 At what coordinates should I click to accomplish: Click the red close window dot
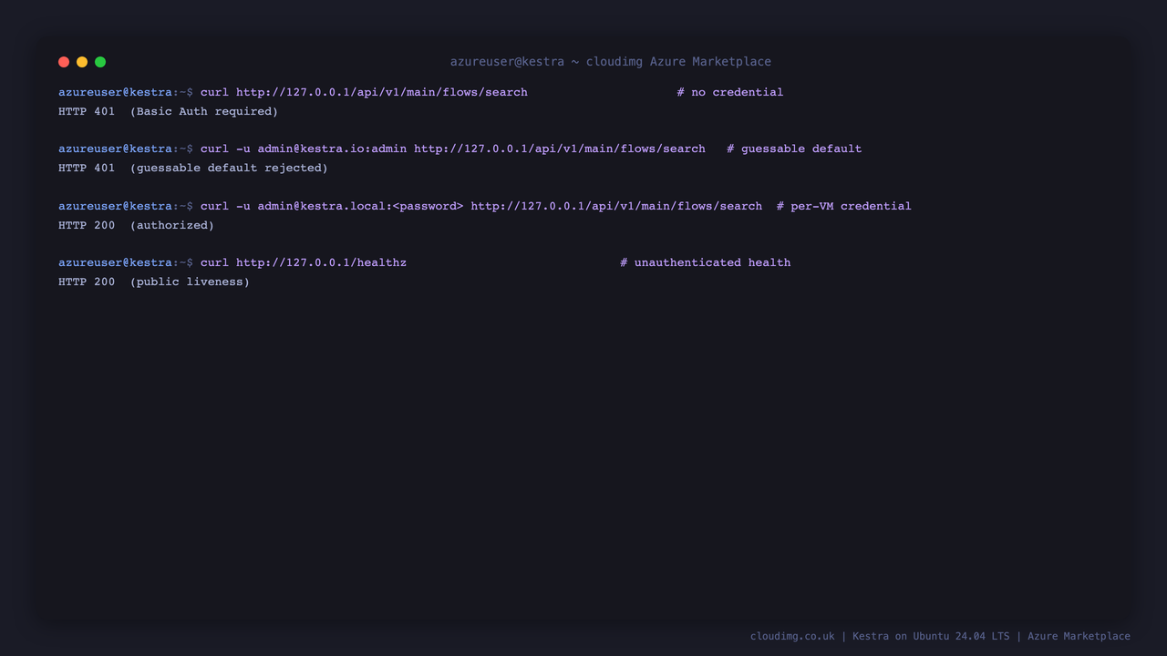[x=64, y=62]
